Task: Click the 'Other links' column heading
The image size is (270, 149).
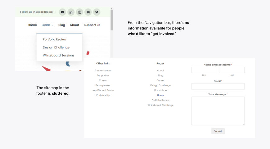Action: click(x=103, y=63)
